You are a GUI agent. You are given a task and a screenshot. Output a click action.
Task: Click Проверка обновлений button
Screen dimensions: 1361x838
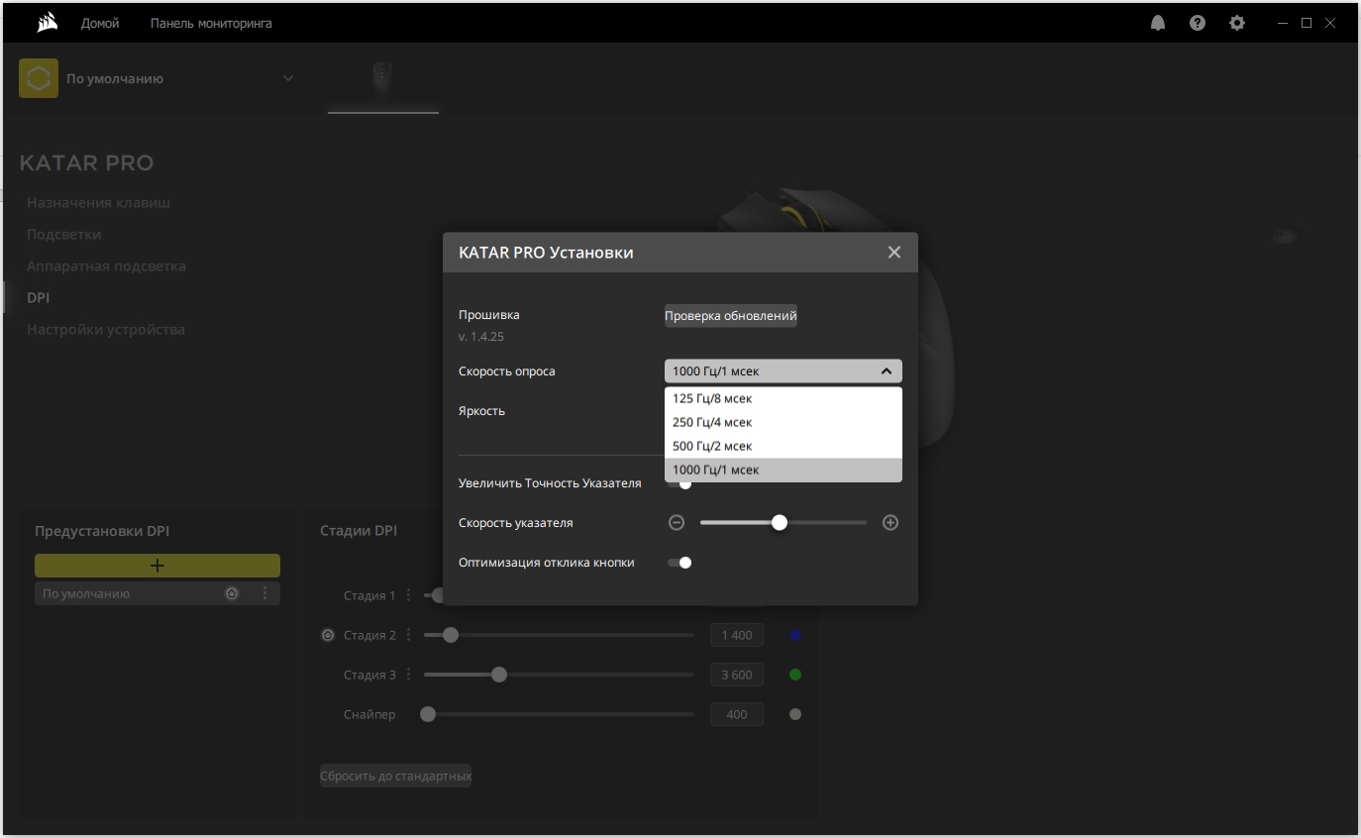click(731, 316)
